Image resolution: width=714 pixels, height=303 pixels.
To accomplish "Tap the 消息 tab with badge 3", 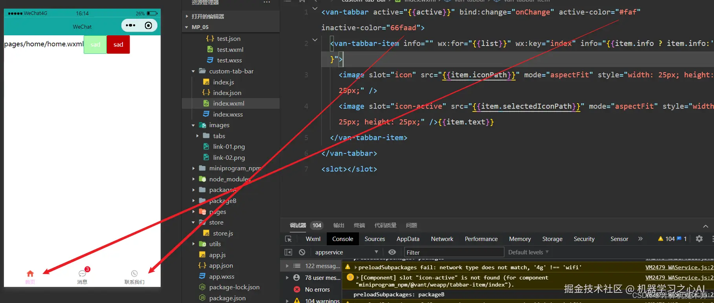I will click(x=82, y=276).
